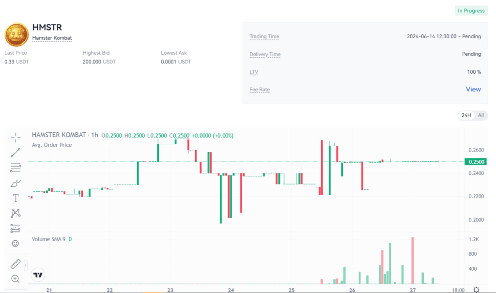The image size is (496, 293).
Task: Toggle the chart range to All
Action: coord(480,115)
